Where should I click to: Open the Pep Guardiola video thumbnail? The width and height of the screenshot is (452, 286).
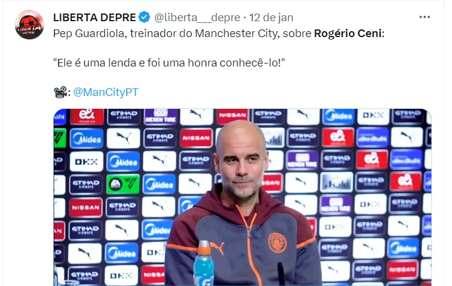(242, 197)
